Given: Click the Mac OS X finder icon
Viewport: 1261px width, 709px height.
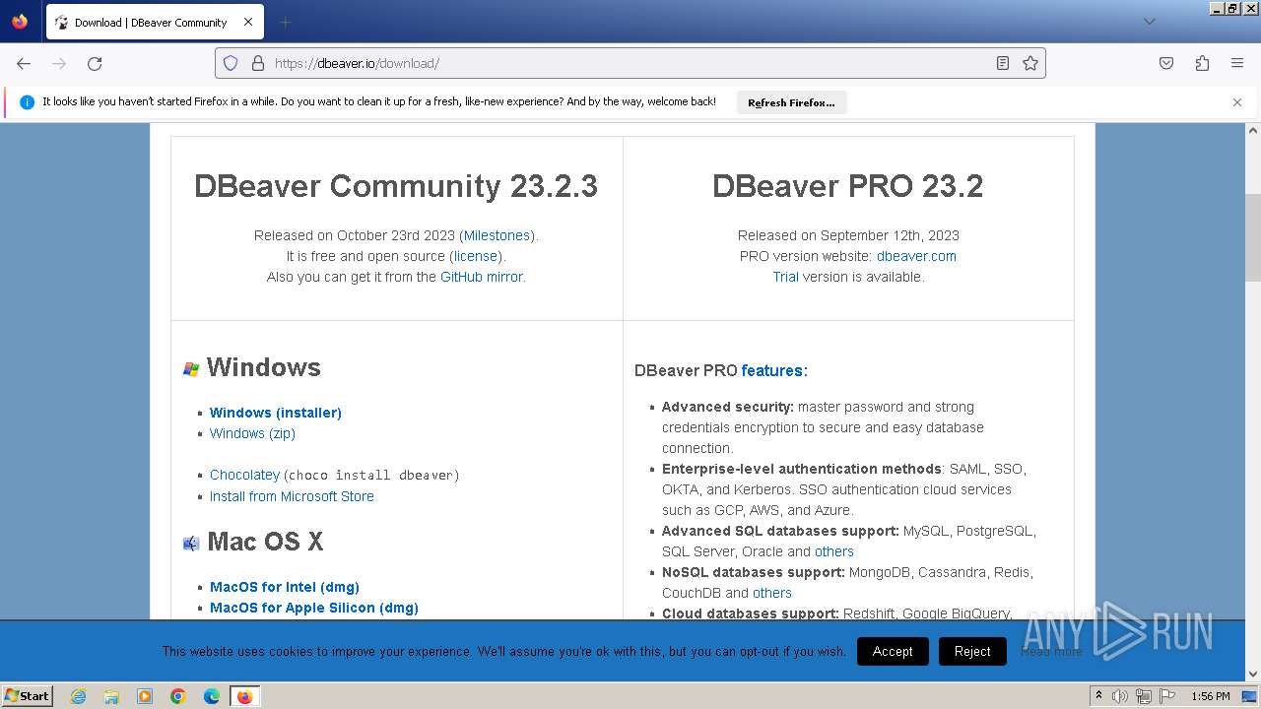Looking at the screenshot, I should [191, 544].
